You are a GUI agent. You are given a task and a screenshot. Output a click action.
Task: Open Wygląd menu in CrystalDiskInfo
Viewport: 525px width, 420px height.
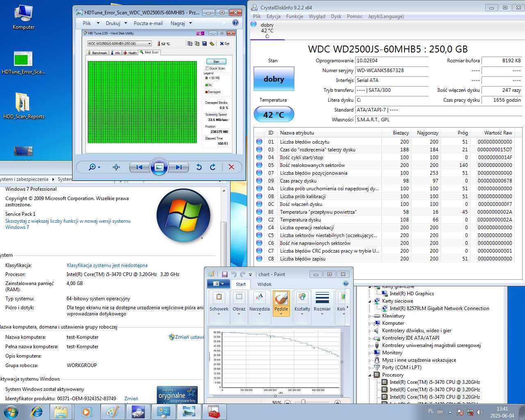(x=317, y=16)
